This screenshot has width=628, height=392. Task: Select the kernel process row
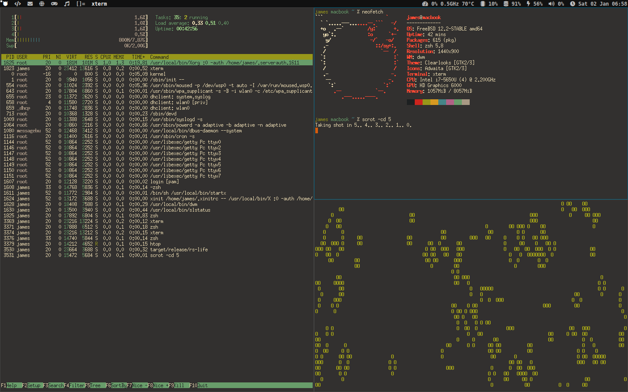tap(157, 74)
